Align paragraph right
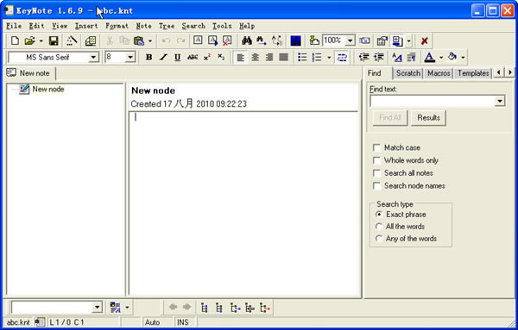518x330 pixels. point(269,58)
